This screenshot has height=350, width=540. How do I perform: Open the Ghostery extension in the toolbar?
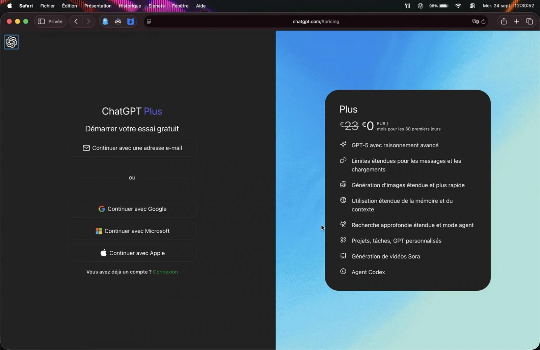coord(105,21)
